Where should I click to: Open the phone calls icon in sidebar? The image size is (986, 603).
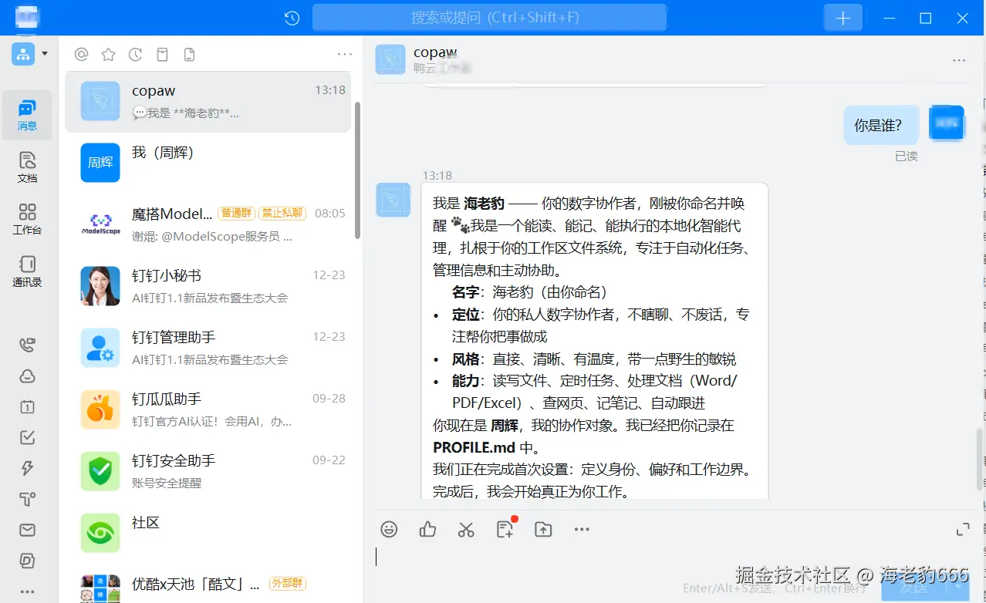[x=27, y=345]
